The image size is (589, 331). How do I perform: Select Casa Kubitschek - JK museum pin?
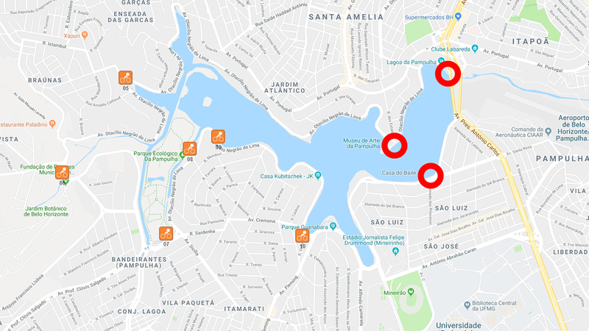[318, 176]
